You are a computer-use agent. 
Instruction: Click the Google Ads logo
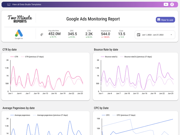[x=19, y=34]
